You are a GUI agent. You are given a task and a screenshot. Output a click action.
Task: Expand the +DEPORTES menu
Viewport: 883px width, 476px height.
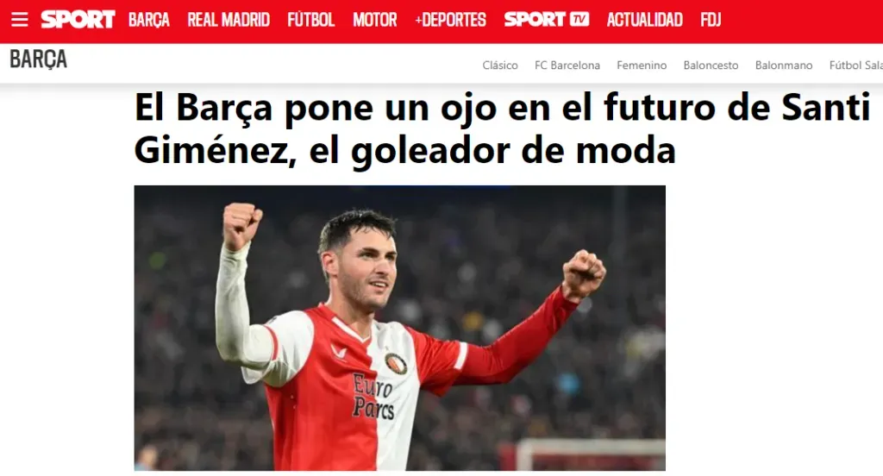pos(450,20)
